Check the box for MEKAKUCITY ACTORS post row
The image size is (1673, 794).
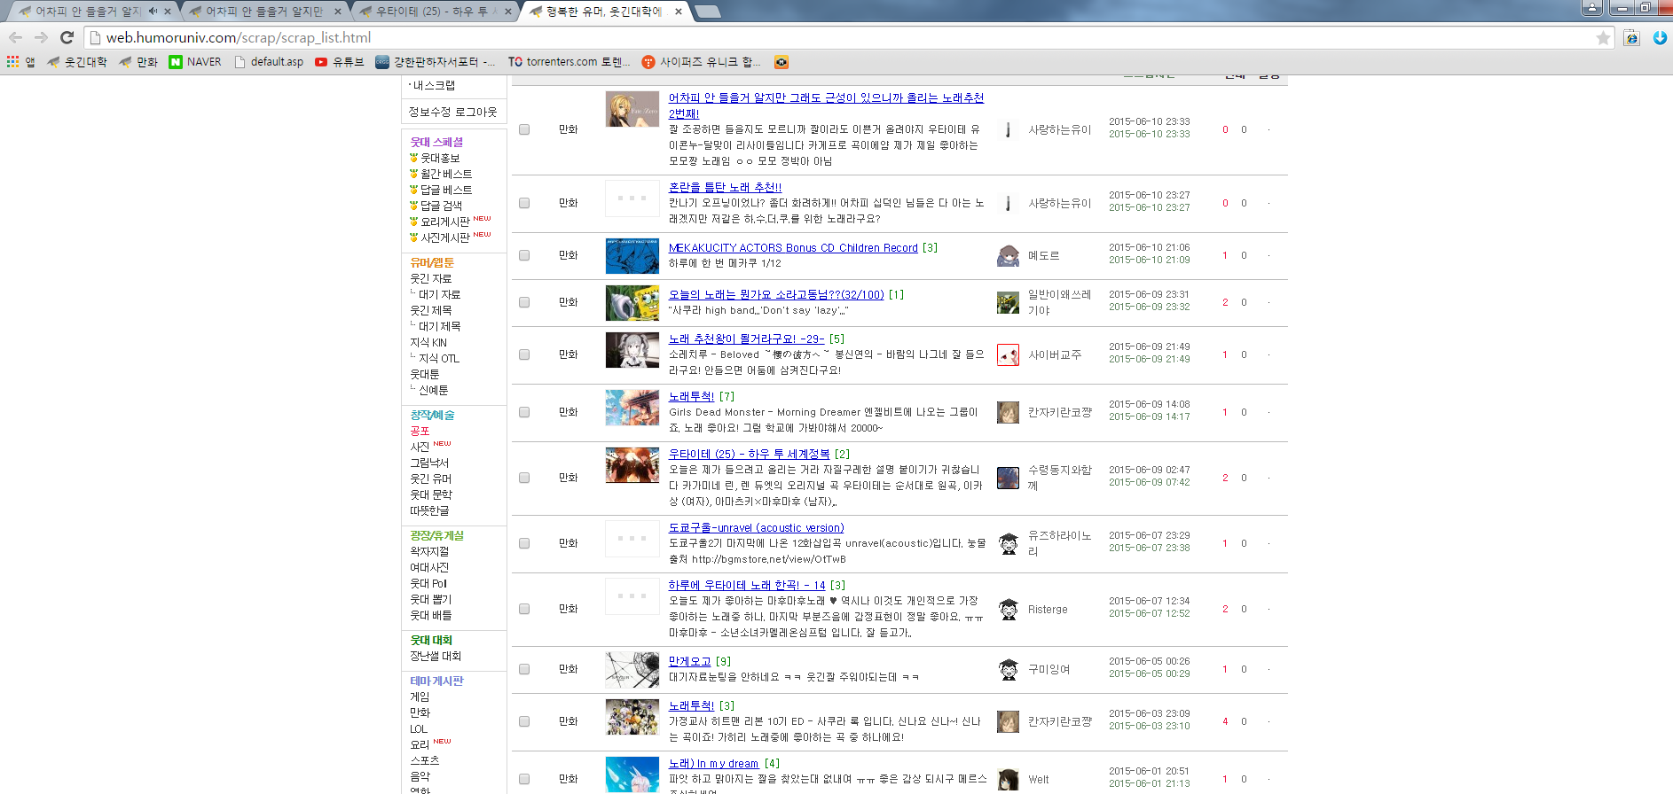pyautogui.click(x=524, y=255)
